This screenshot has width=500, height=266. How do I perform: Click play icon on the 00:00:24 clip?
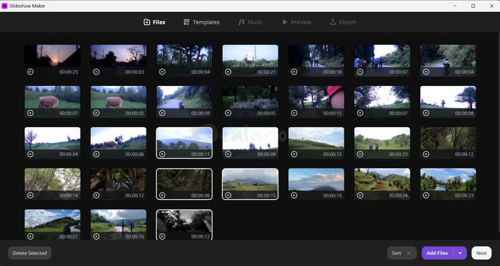[x=360, y=195]
